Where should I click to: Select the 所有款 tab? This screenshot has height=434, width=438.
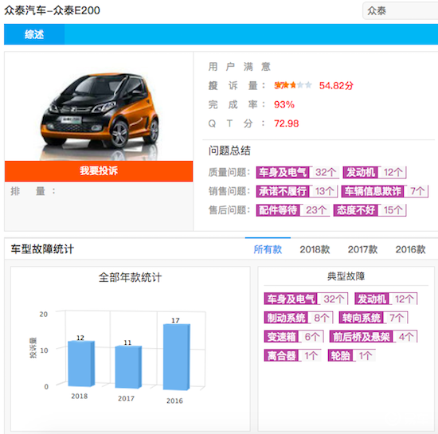pyautogui.click(x=268, y=249)
